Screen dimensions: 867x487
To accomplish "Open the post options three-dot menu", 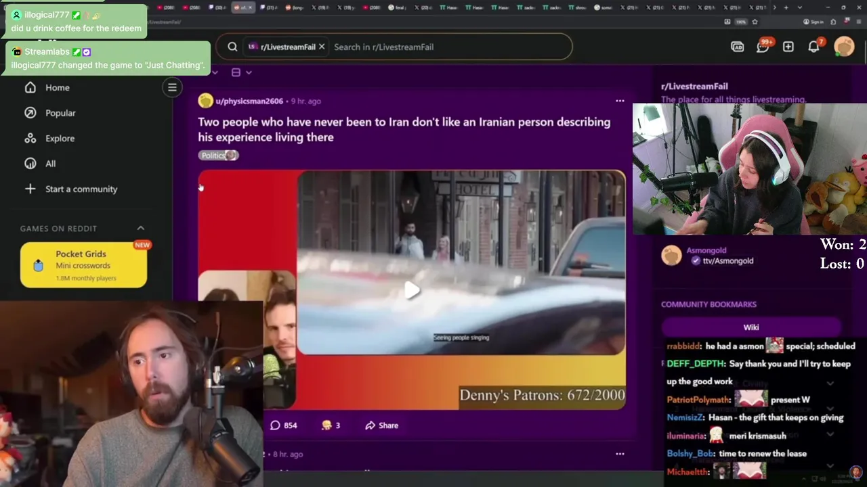I will pos(620,101).
